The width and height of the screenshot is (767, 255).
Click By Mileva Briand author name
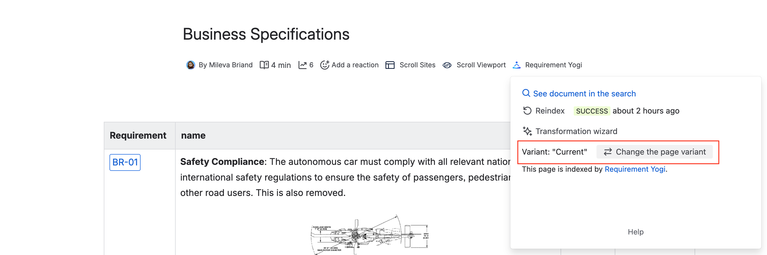(226, 65)
